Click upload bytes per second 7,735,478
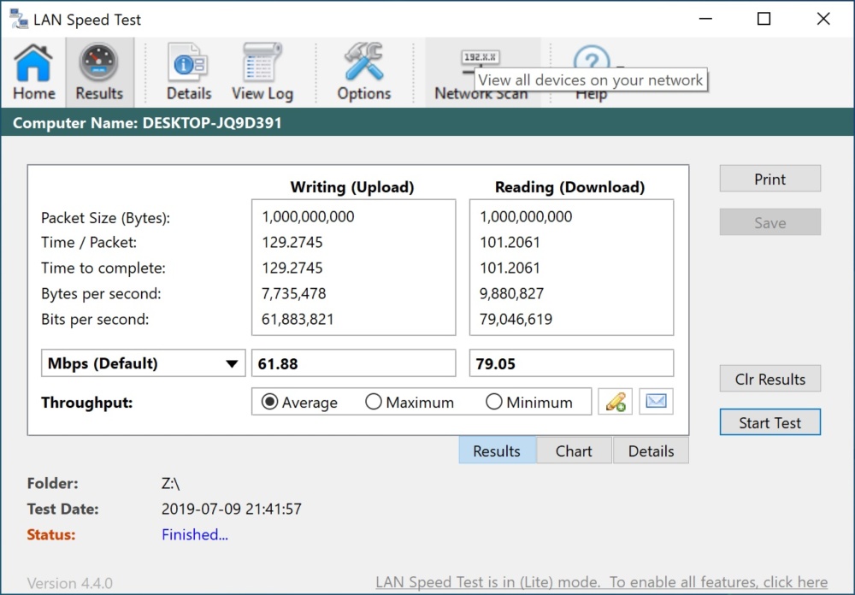This screenshot has height=595, width=855. [x=294, y=293]
